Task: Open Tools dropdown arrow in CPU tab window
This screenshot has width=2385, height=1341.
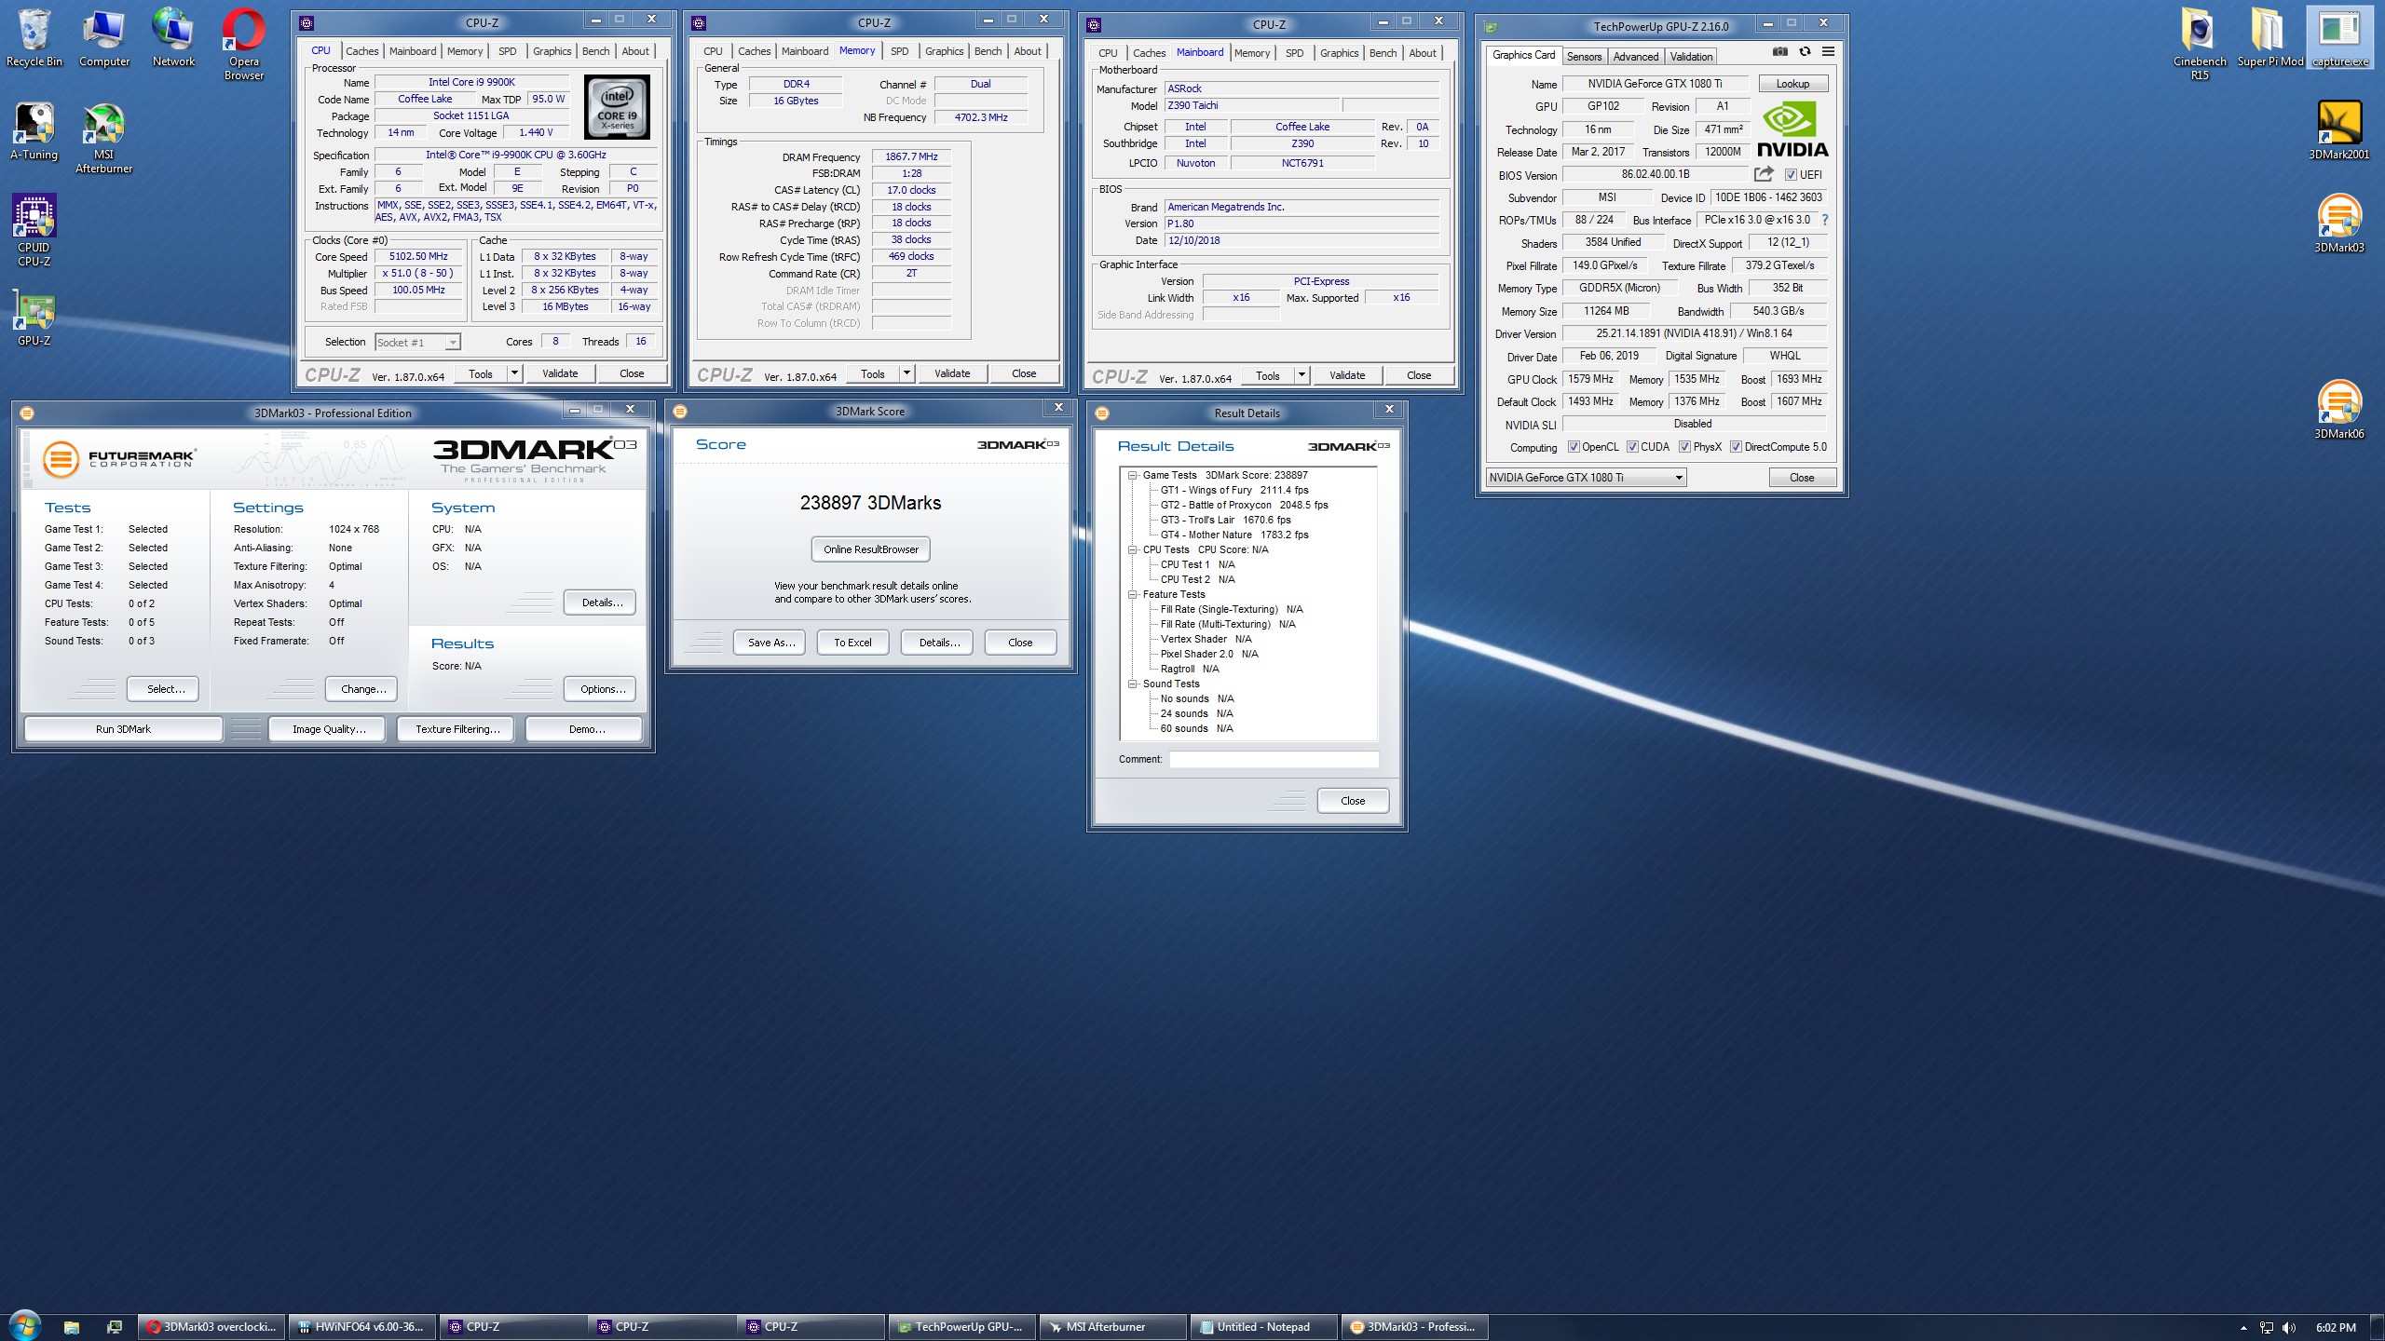Action: 514,373
